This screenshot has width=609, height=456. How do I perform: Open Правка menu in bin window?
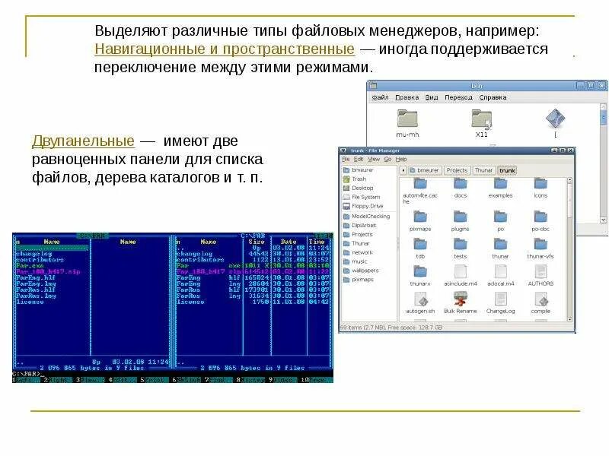tap(407, 97)
